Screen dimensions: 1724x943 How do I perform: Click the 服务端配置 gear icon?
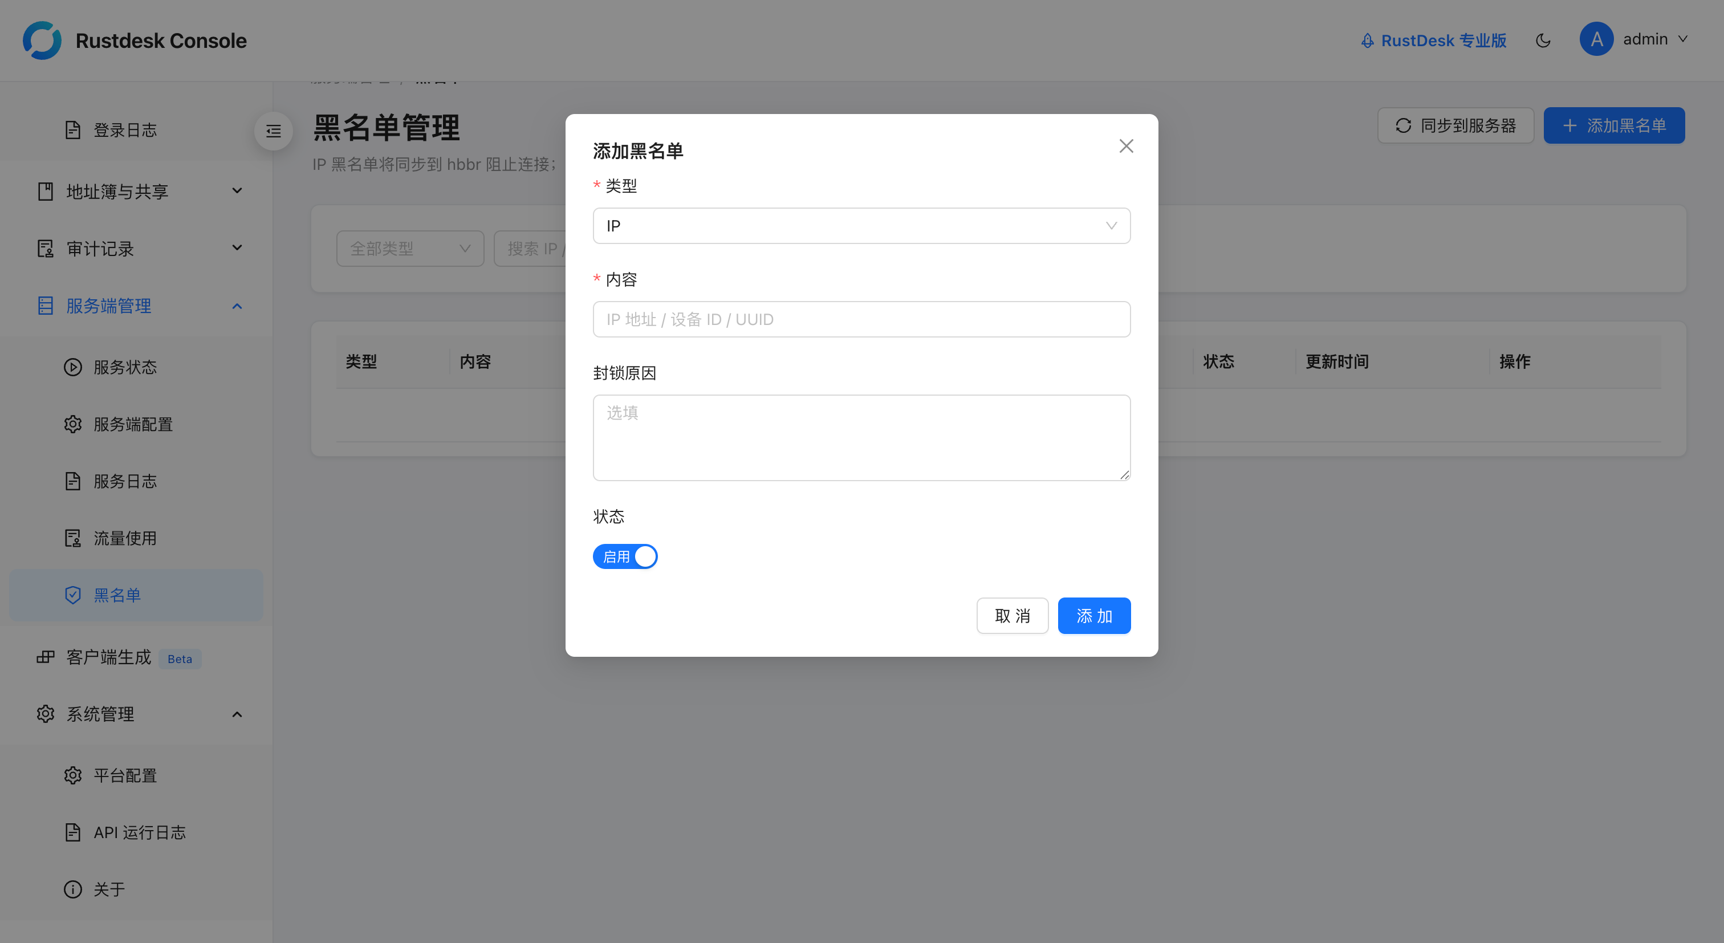point(73,424)
